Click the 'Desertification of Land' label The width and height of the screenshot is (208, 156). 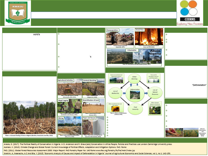tap(91, 100)
